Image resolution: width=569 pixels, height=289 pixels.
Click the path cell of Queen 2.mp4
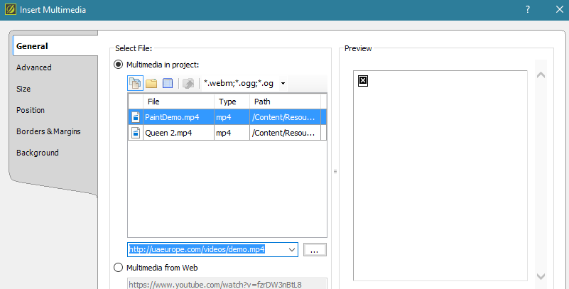pyautogui.click(x=286, y=133)
